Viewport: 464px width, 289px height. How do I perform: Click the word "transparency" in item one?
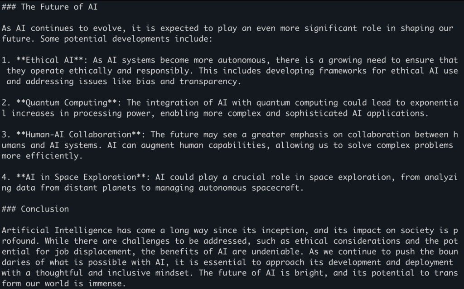208,82
